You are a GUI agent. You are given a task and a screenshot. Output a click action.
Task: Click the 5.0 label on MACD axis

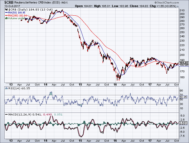pos(183,116)
